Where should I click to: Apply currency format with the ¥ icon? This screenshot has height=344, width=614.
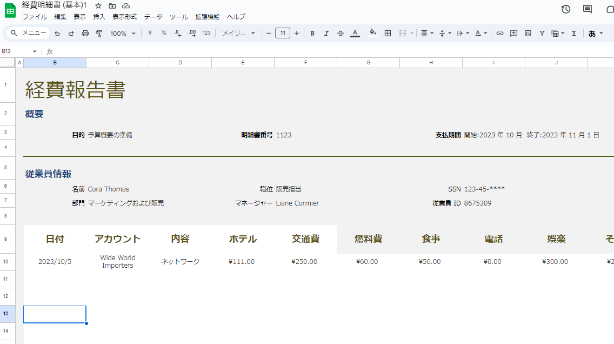coord(150,33)
